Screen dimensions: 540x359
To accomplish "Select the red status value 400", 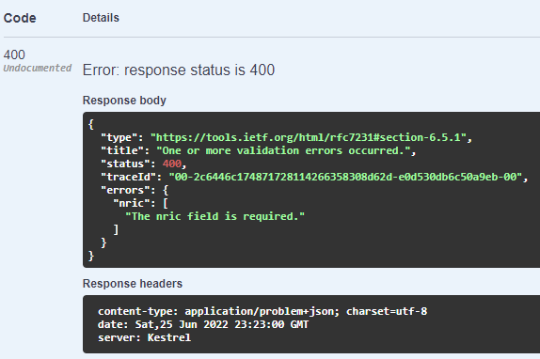I will pyautogui.click(x=172, y=164).
